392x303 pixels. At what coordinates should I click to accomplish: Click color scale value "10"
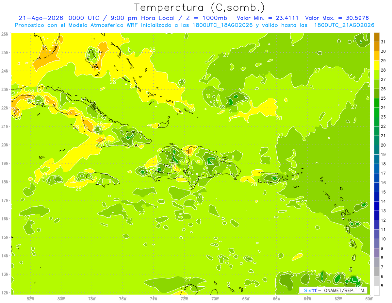pyautogui.click(x=384, y=239)
